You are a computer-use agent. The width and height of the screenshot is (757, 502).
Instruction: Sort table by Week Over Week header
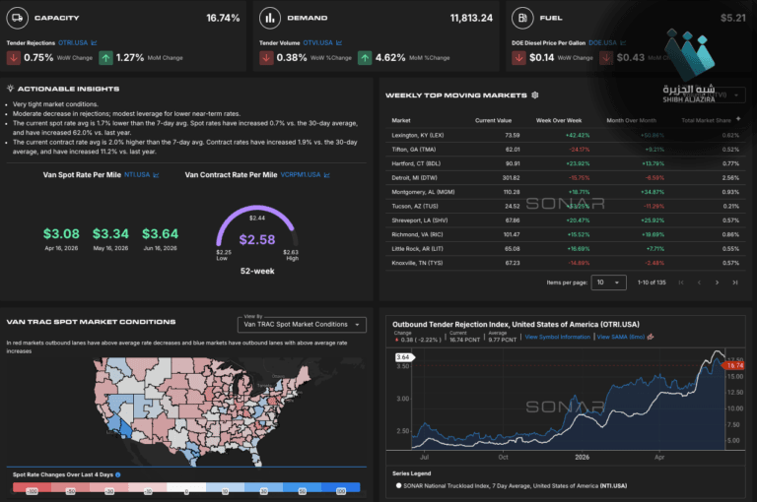click(x=559, y=120)
